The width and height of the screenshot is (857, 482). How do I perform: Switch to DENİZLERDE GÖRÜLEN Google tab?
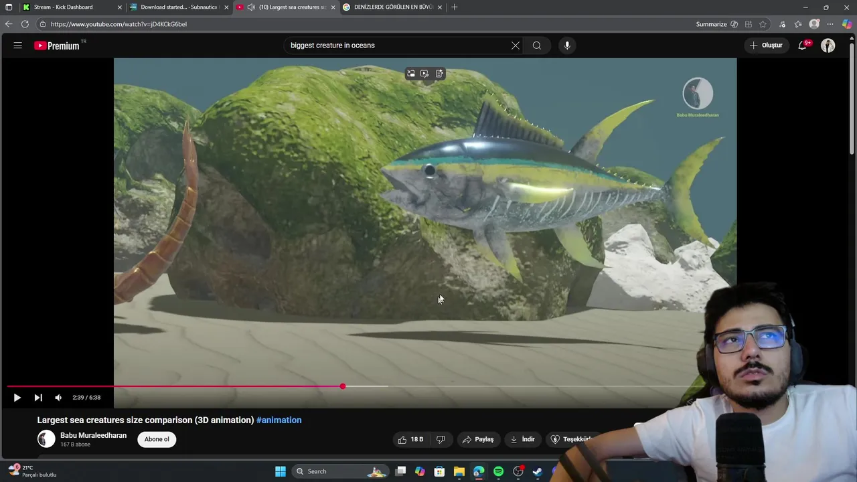coord(392,7)
